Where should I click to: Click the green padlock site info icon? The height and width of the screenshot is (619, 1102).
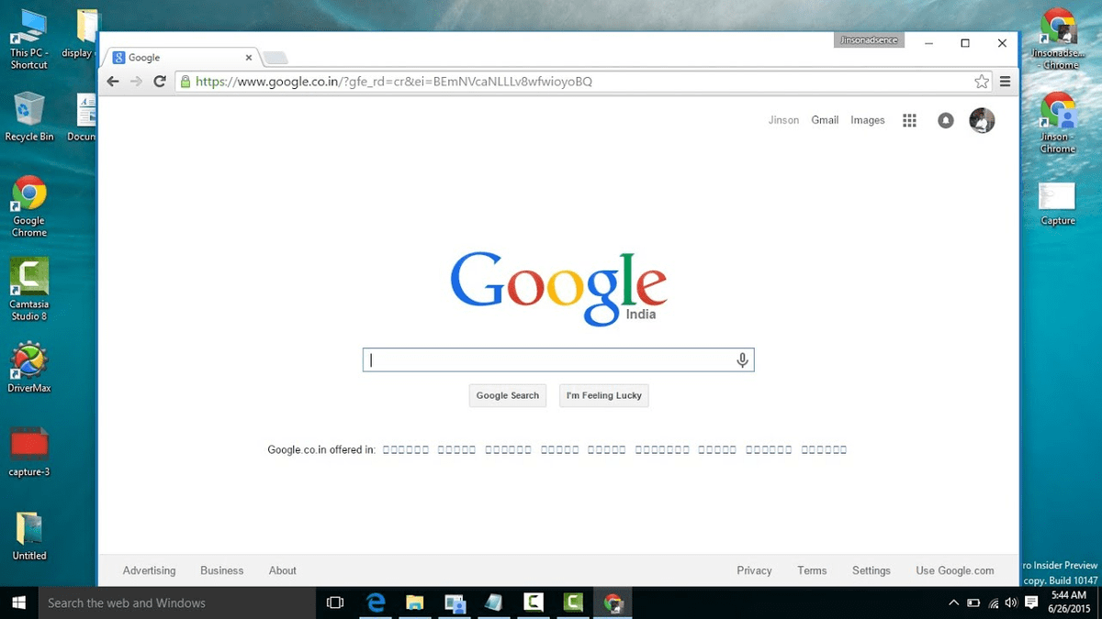click(x=186, y=82)
